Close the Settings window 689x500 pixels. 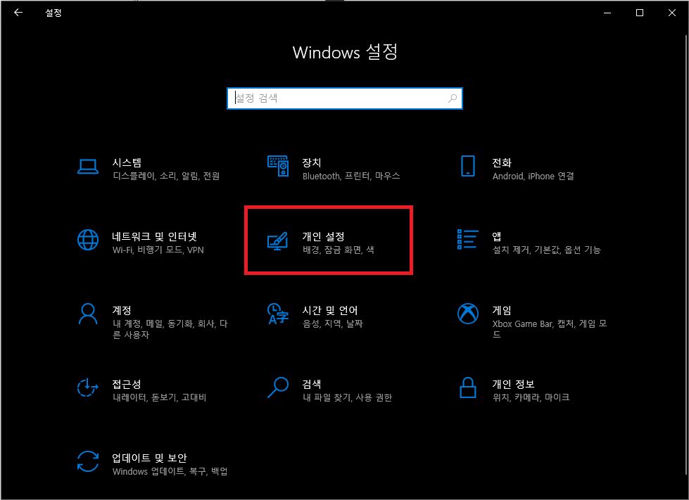click(672, 13)
